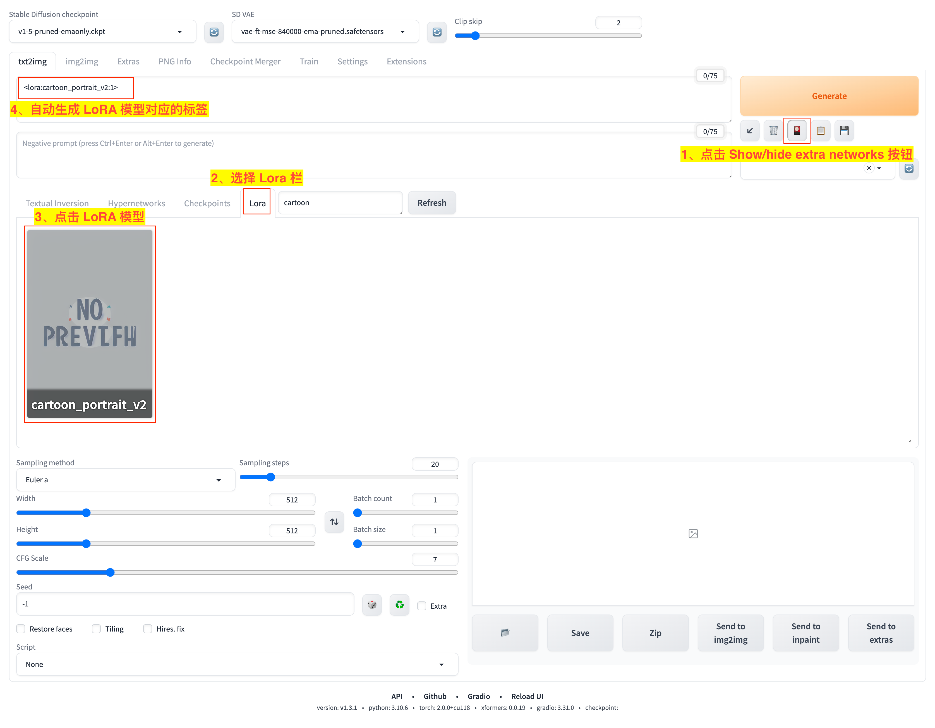The image size is (935, 728).
Task: Click the green recycle reuse-seed icon
Action: tap(399, 605)
